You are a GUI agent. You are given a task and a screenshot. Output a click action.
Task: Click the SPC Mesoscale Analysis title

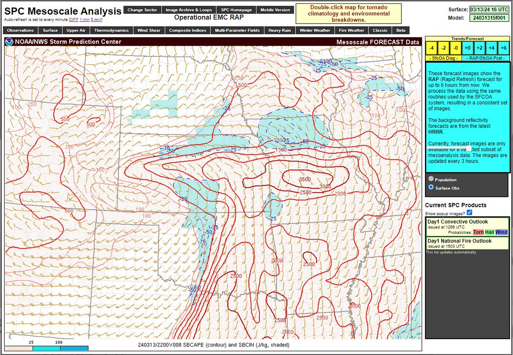62,11
